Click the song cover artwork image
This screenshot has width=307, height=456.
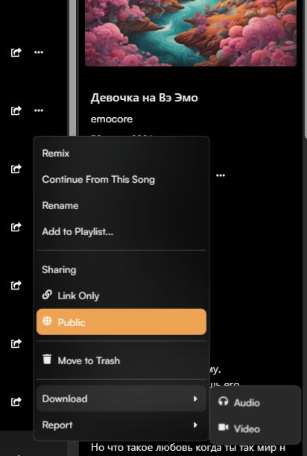click(191, 33)
